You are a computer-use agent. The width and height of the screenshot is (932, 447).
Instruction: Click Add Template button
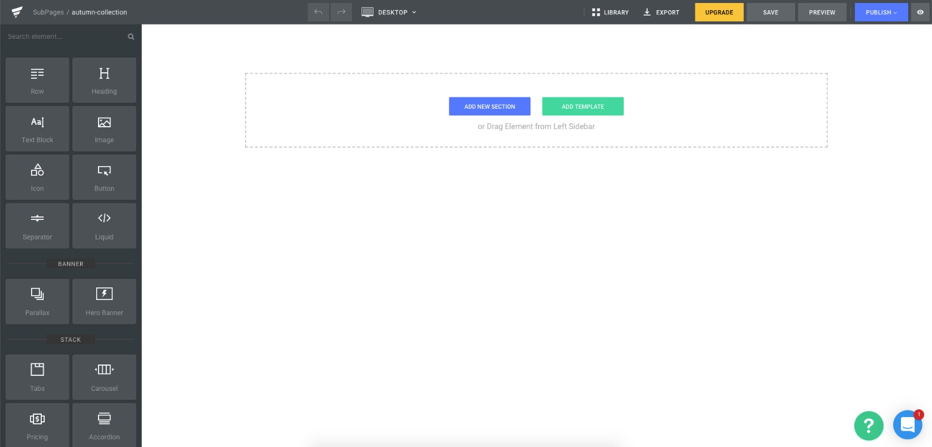[x=582, y=106]
